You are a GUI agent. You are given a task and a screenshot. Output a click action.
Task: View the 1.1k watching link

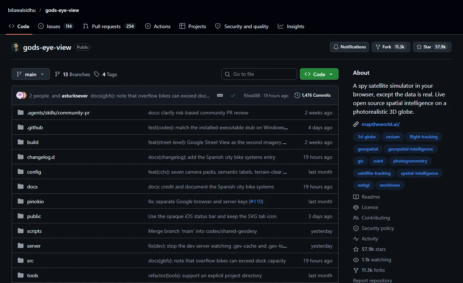pos(372,260)
